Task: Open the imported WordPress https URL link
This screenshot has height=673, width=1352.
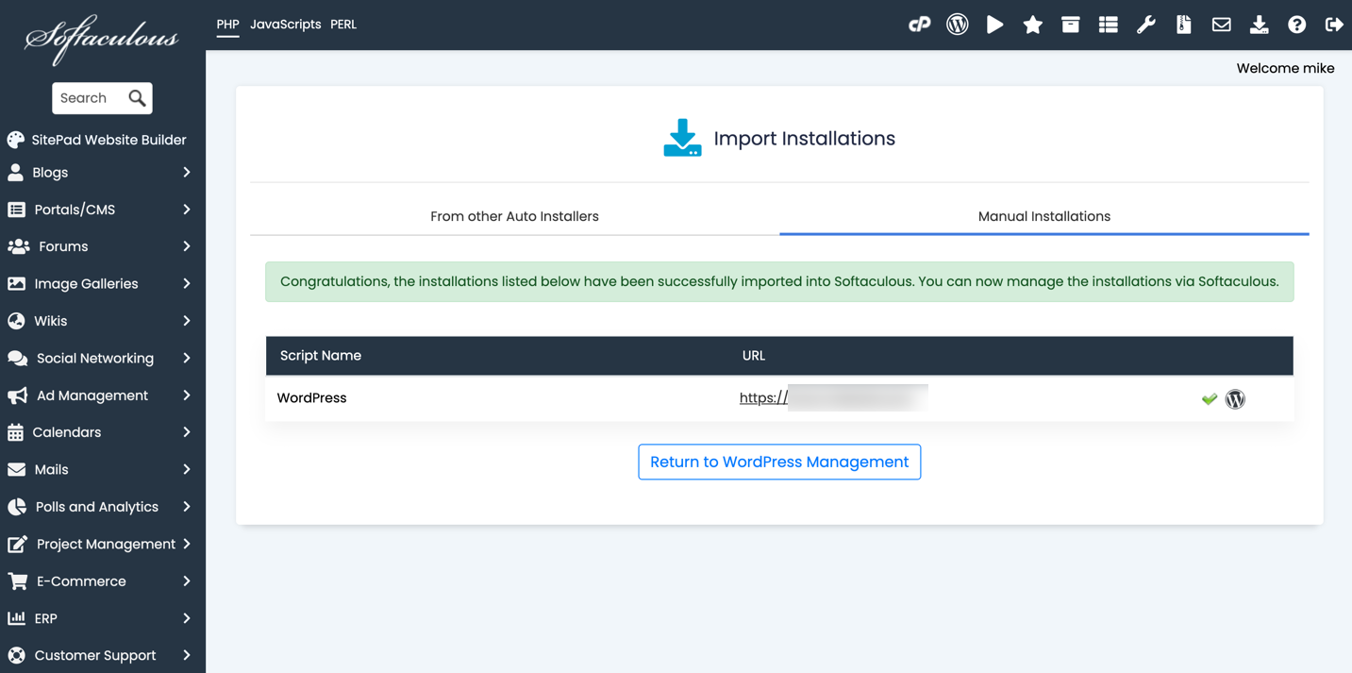Action: (833, 397)
